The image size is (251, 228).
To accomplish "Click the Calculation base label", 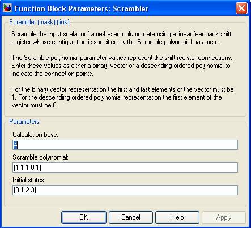I will [x=35, y=135].
